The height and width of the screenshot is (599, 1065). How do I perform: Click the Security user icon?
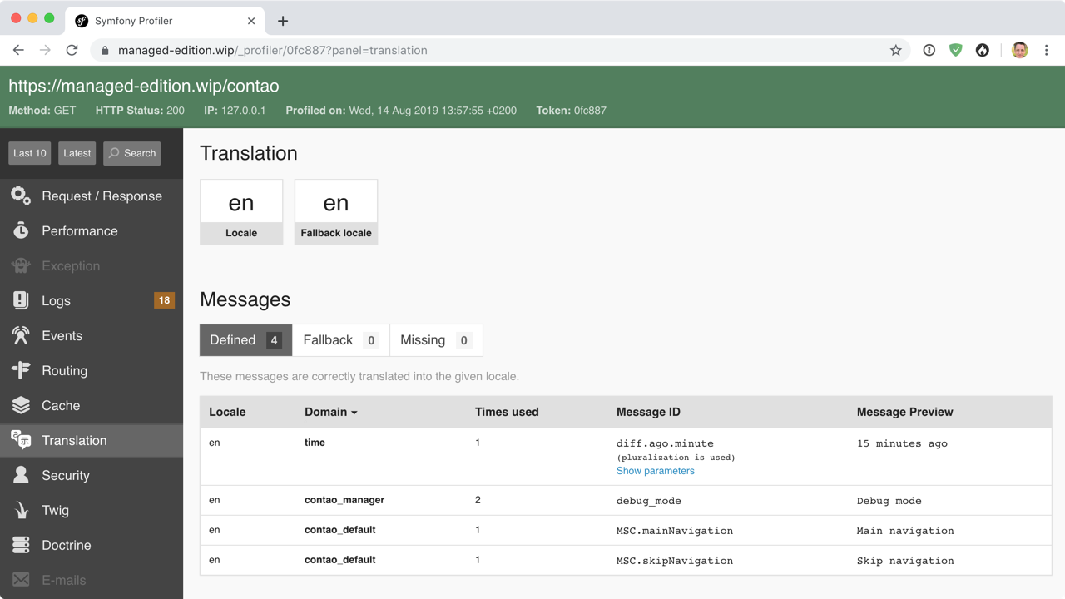coord(21,476)
